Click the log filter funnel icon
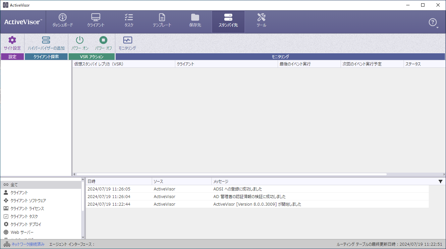Viewport: 446px width, 249px height. click(x=440, y=182)
